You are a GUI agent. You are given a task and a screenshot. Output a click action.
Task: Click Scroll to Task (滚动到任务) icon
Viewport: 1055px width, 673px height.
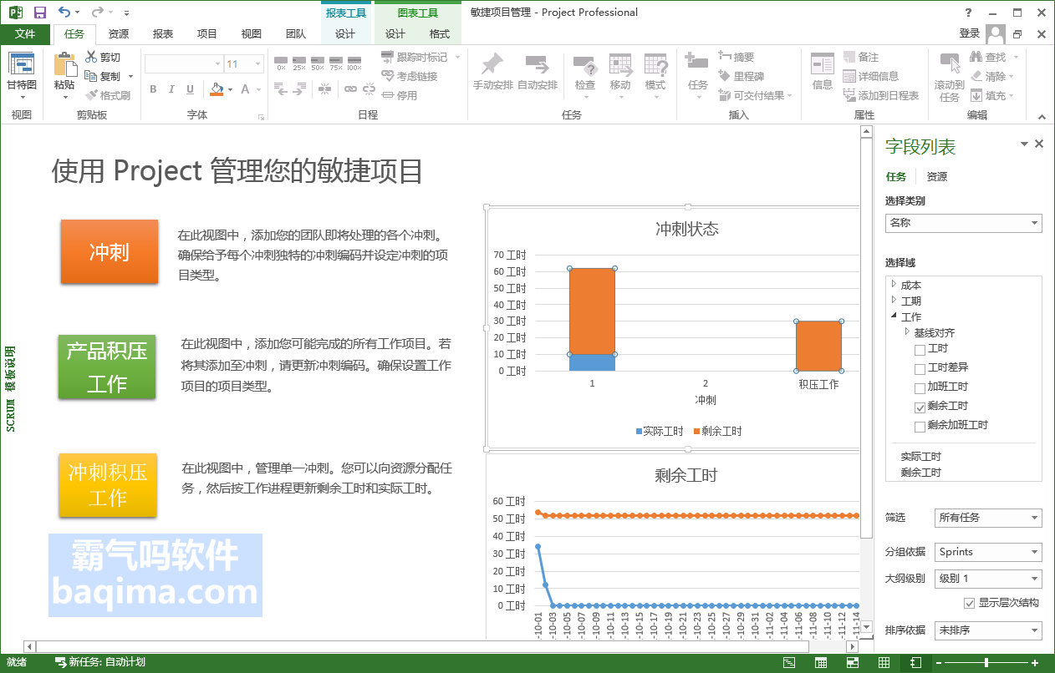tap(950, 64)
